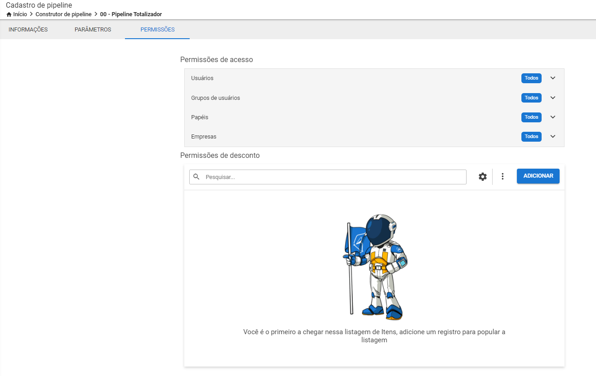The height and width of the screenshot is (376, 596).
Task: Switch to the INFORMAÇÕES tab
Action: click(x=28, y=30)
